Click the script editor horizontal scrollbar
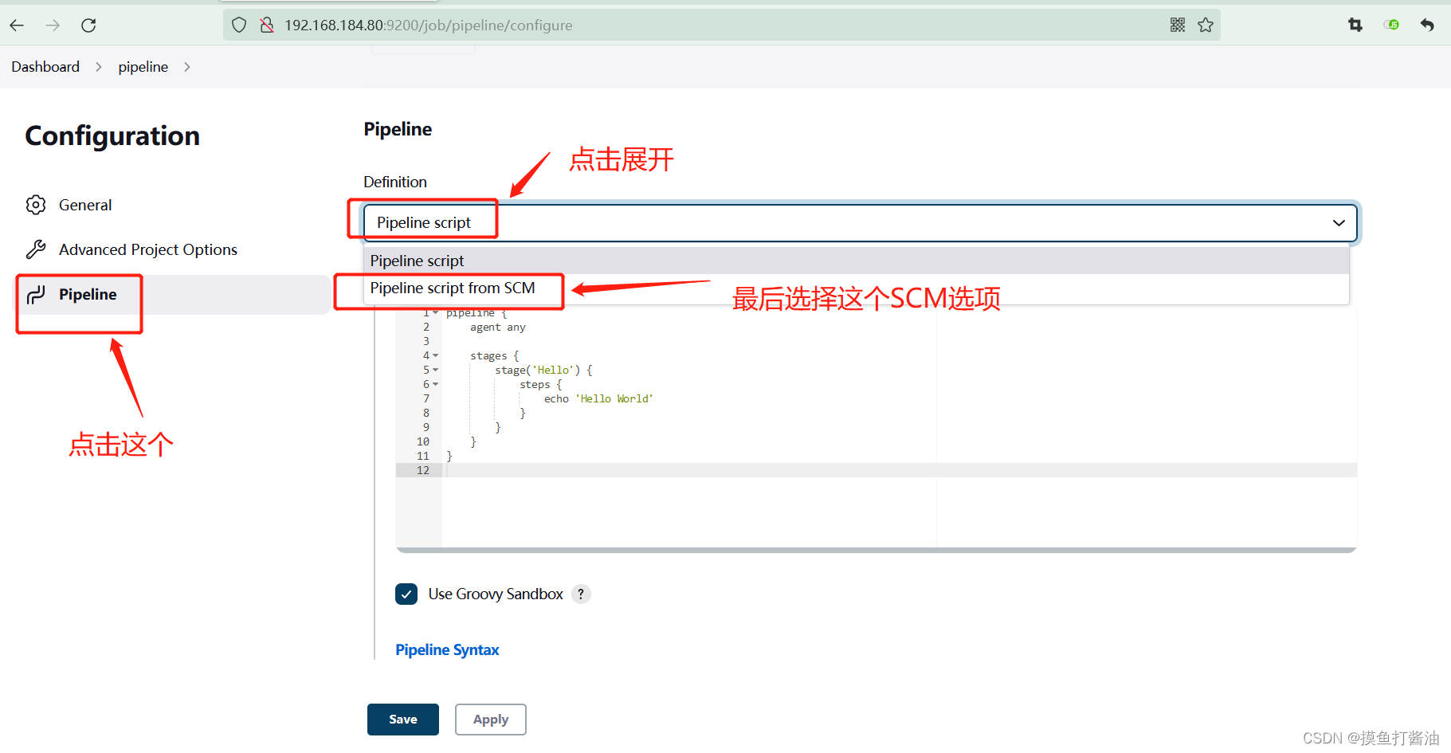Viewport: 1451px width, 753px height. (x=876, y=550)
